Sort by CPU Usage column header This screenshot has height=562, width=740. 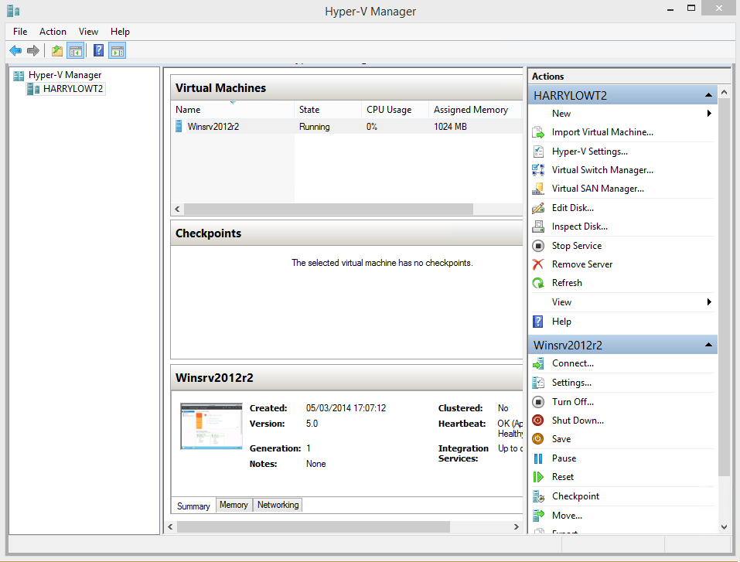(395, 110)
